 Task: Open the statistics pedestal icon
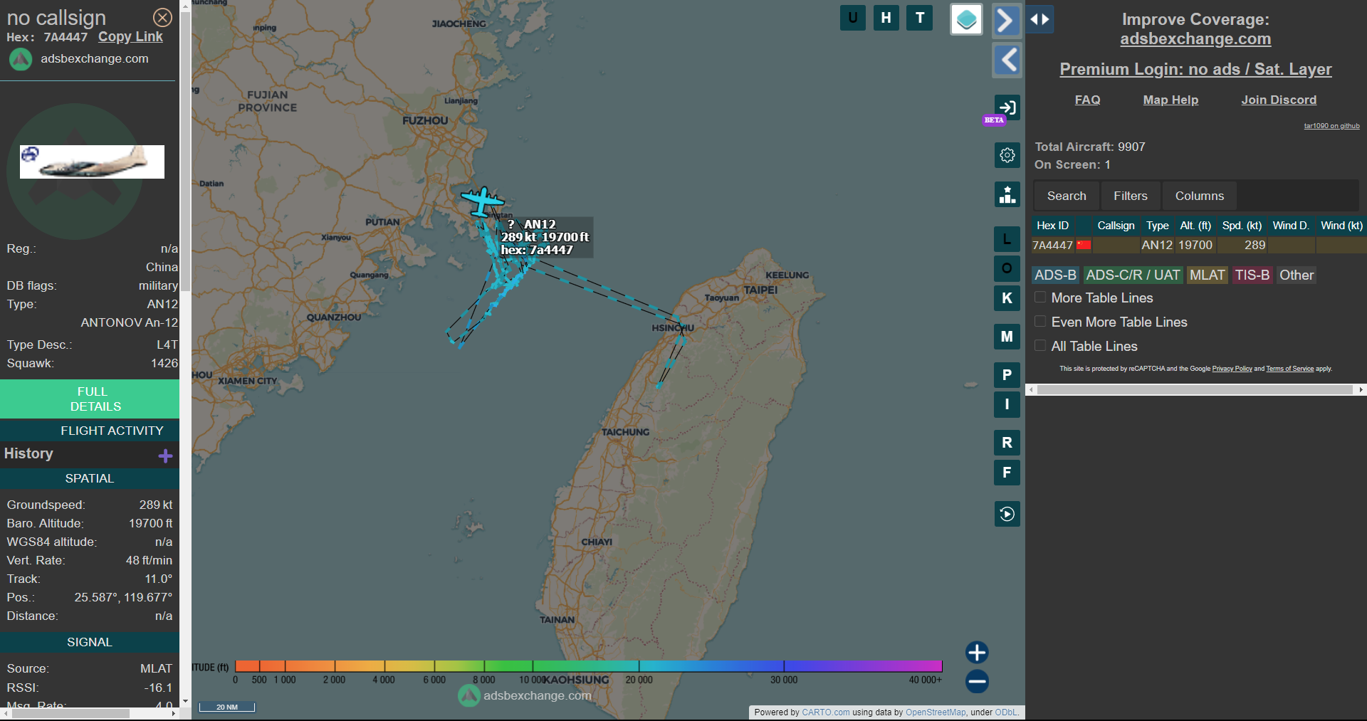point(1007,194)
